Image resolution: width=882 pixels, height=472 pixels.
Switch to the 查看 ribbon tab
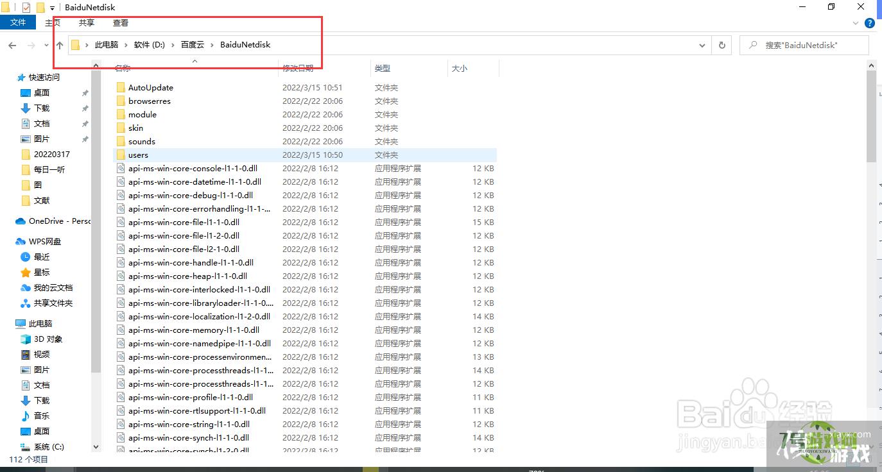point(121,22)
